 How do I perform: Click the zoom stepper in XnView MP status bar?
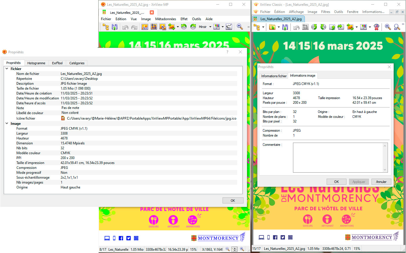(235, 249)
